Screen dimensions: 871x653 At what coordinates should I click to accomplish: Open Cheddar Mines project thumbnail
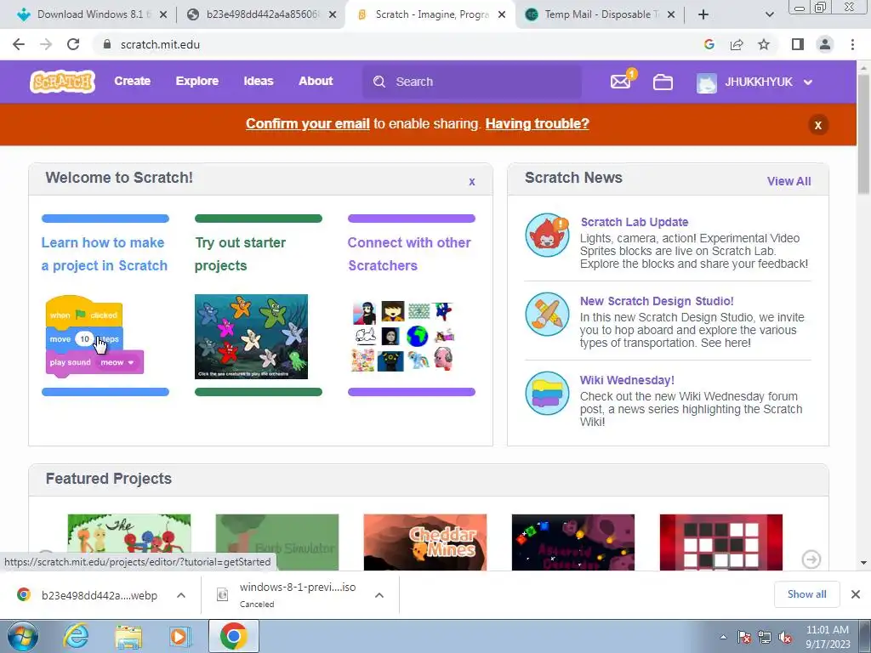point(425,542)
